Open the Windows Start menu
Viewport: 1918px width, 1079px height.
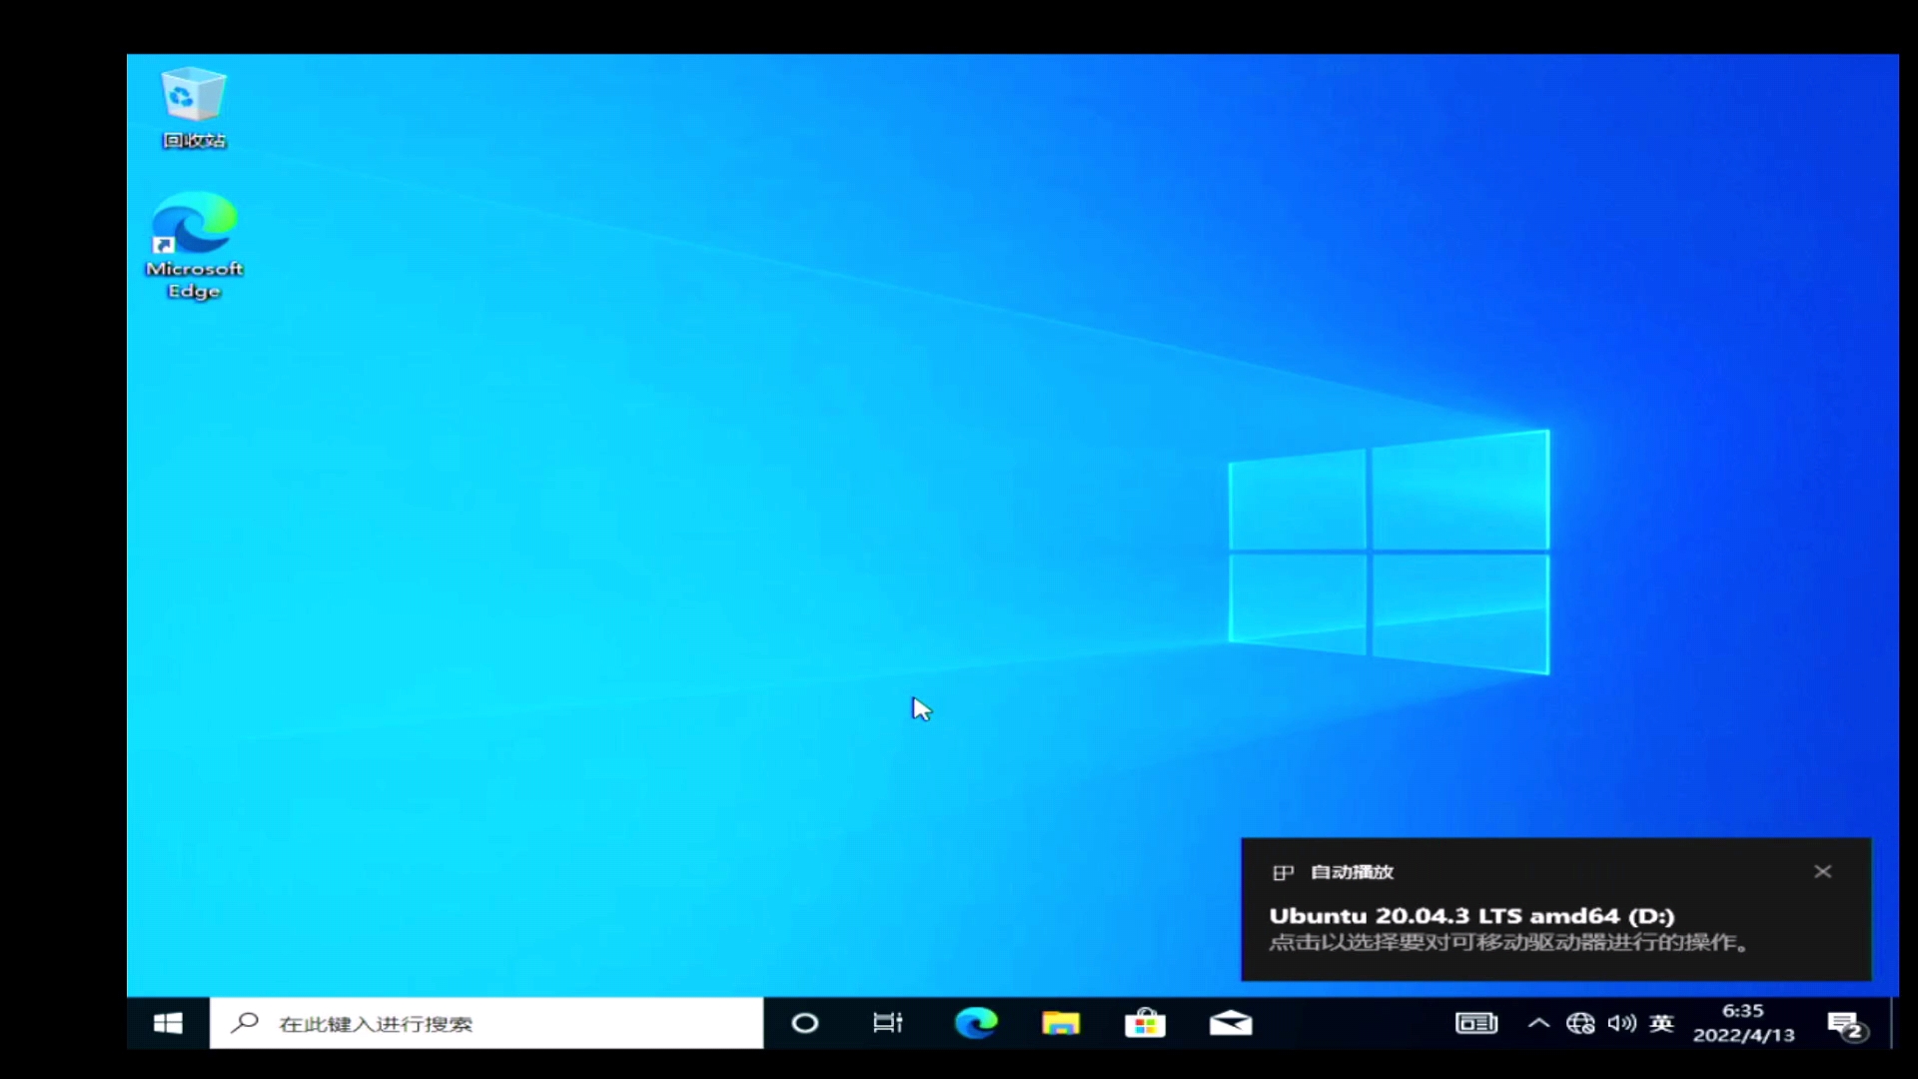[168, 1023]
